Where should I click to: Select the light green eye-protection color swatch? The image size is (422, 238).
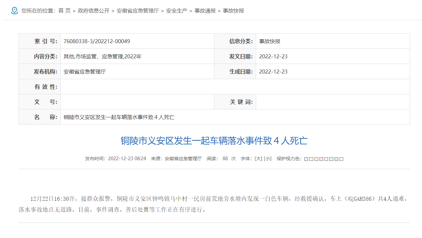326,159
